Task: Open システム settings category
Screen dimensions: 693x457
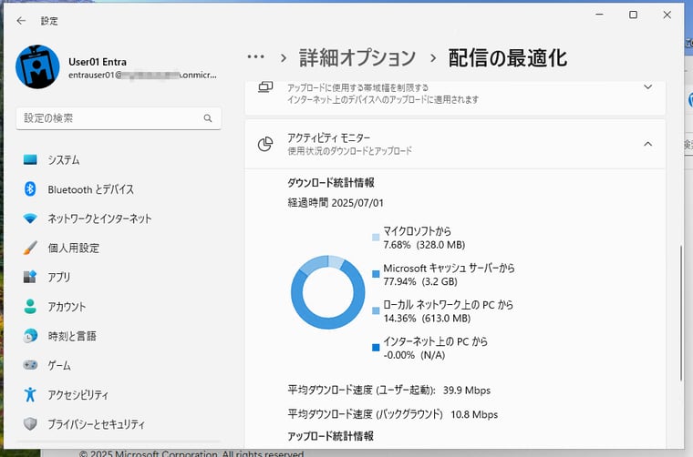Action: [x=119, y=159]
